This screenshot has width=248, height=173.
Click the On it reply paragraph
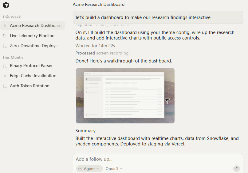[155, 35]
